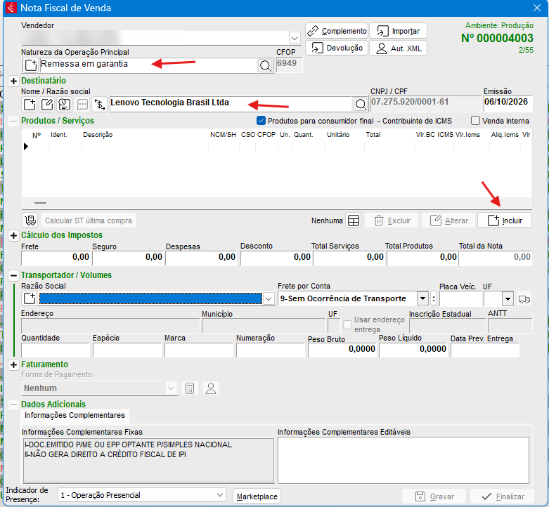Click Seguro value field

128,258
